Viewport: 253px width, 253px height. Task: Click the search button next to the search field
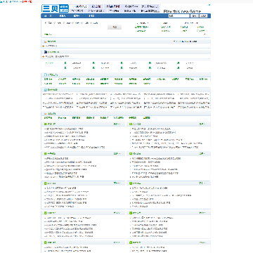[194, 16]
